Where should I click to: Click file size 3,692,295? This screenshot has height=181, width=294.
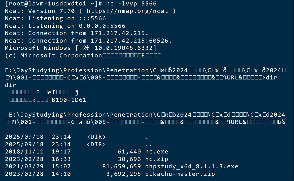point(124,174)
